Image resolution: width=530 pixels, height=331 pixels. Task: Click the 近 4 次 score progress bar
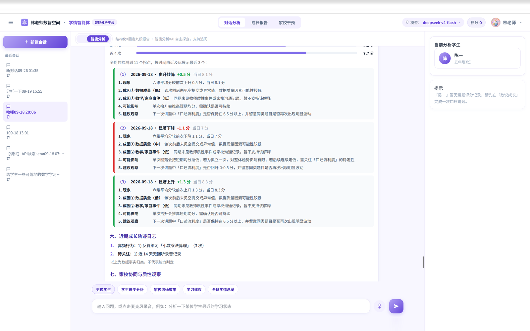click(x=246, y=53)
